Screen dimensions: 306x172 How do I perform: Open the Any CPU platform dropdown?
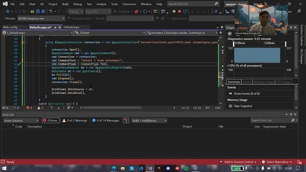tap(98, 11)
